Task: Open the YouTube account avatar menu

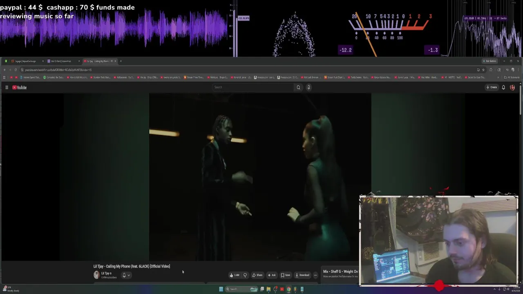Action: click(512, 87)
